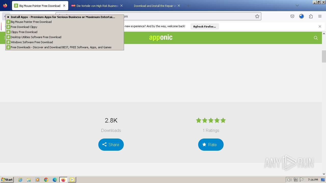Open Save to Pocket icon
Screen dimensions: 326x183
tap(292, 16)
